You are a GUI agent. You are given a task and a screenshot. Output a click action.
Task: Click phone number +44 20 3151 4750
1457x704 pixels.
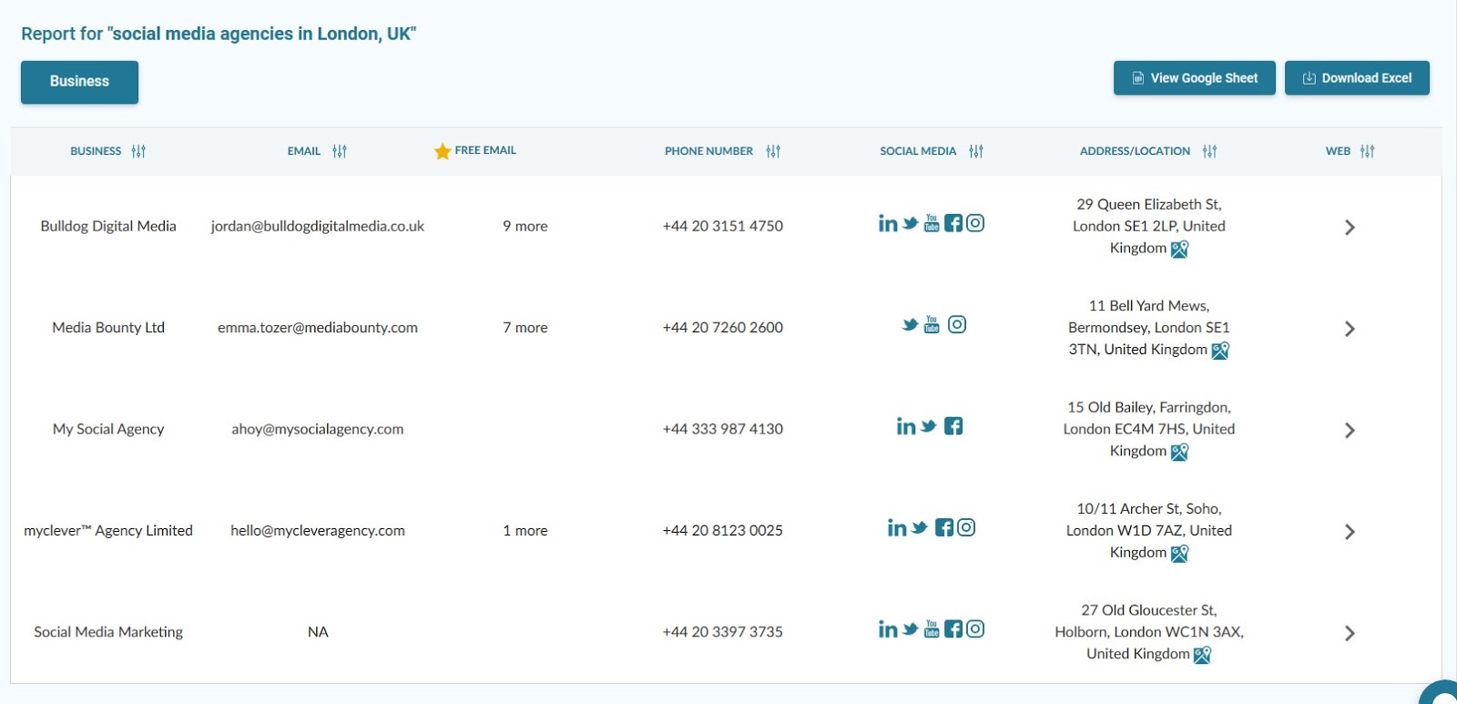coord(723,226)
